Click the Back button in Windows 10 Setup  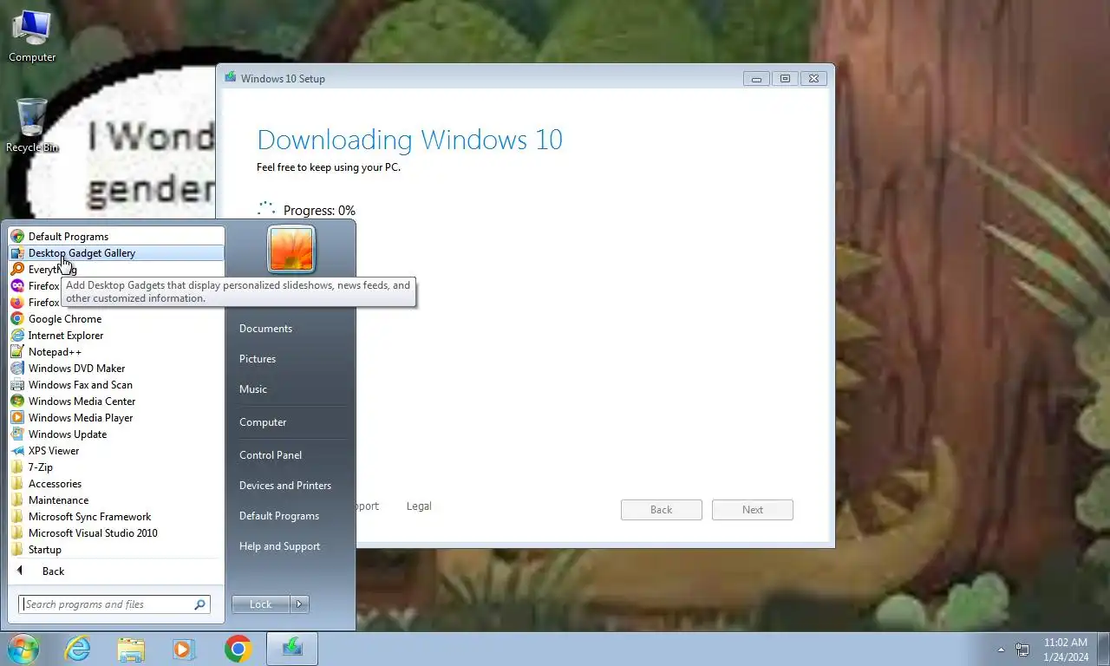(x=661, y=509)
